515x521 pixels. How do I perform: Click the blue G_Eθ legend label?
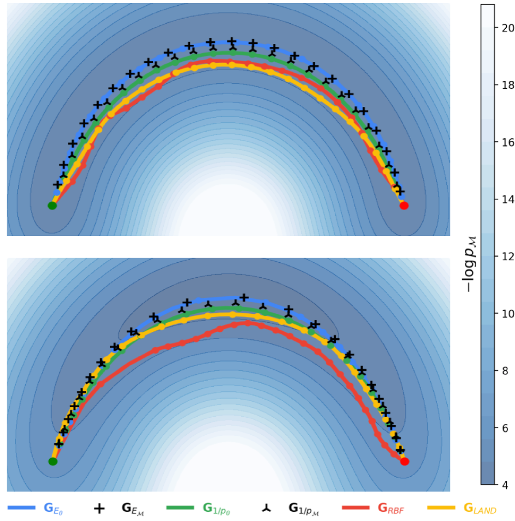(53, 509)
